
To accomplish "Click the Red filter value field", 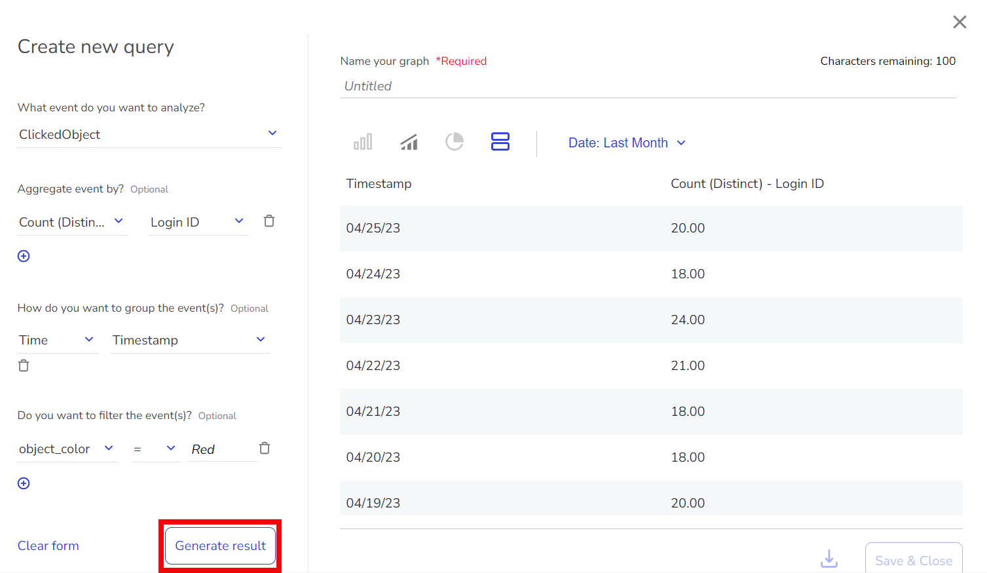I will point(223,449).
